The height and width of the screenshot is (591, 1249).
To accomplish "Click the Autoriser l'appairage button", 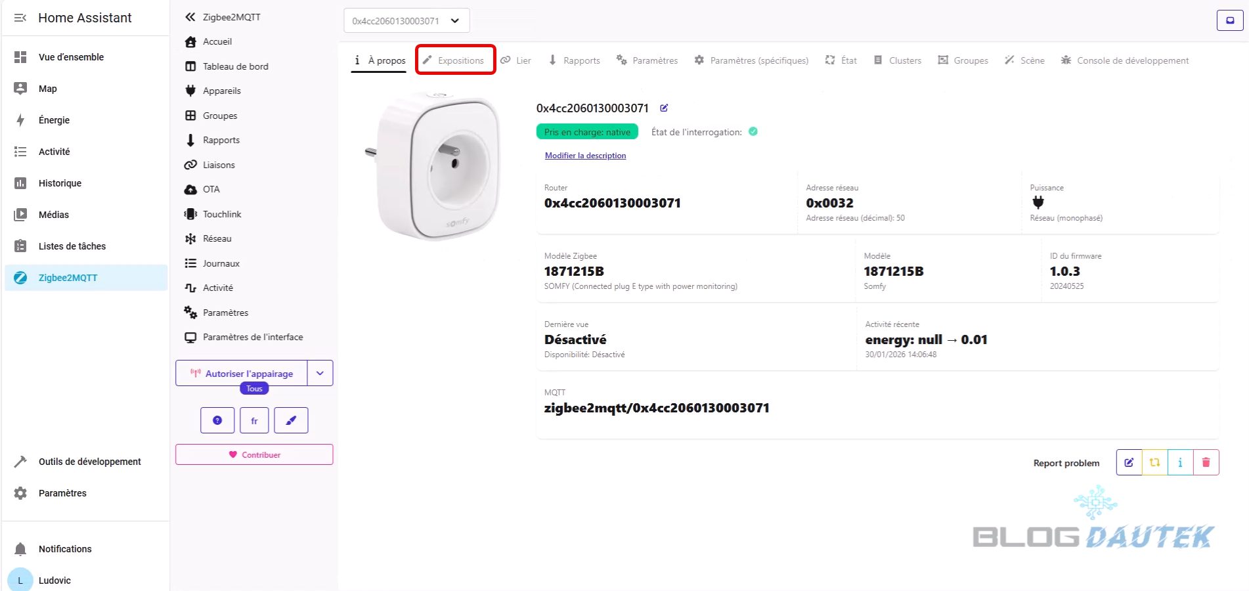I will pos(242,373).
